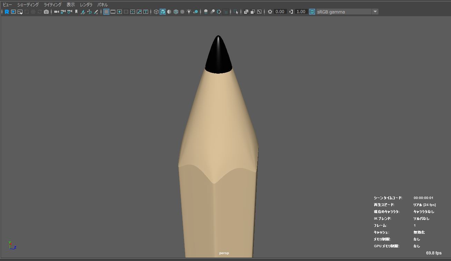Viewport: 451px width, 261px height.
Task: Toggle wireframe on shaded mode
Action: (x=176, y=12)
